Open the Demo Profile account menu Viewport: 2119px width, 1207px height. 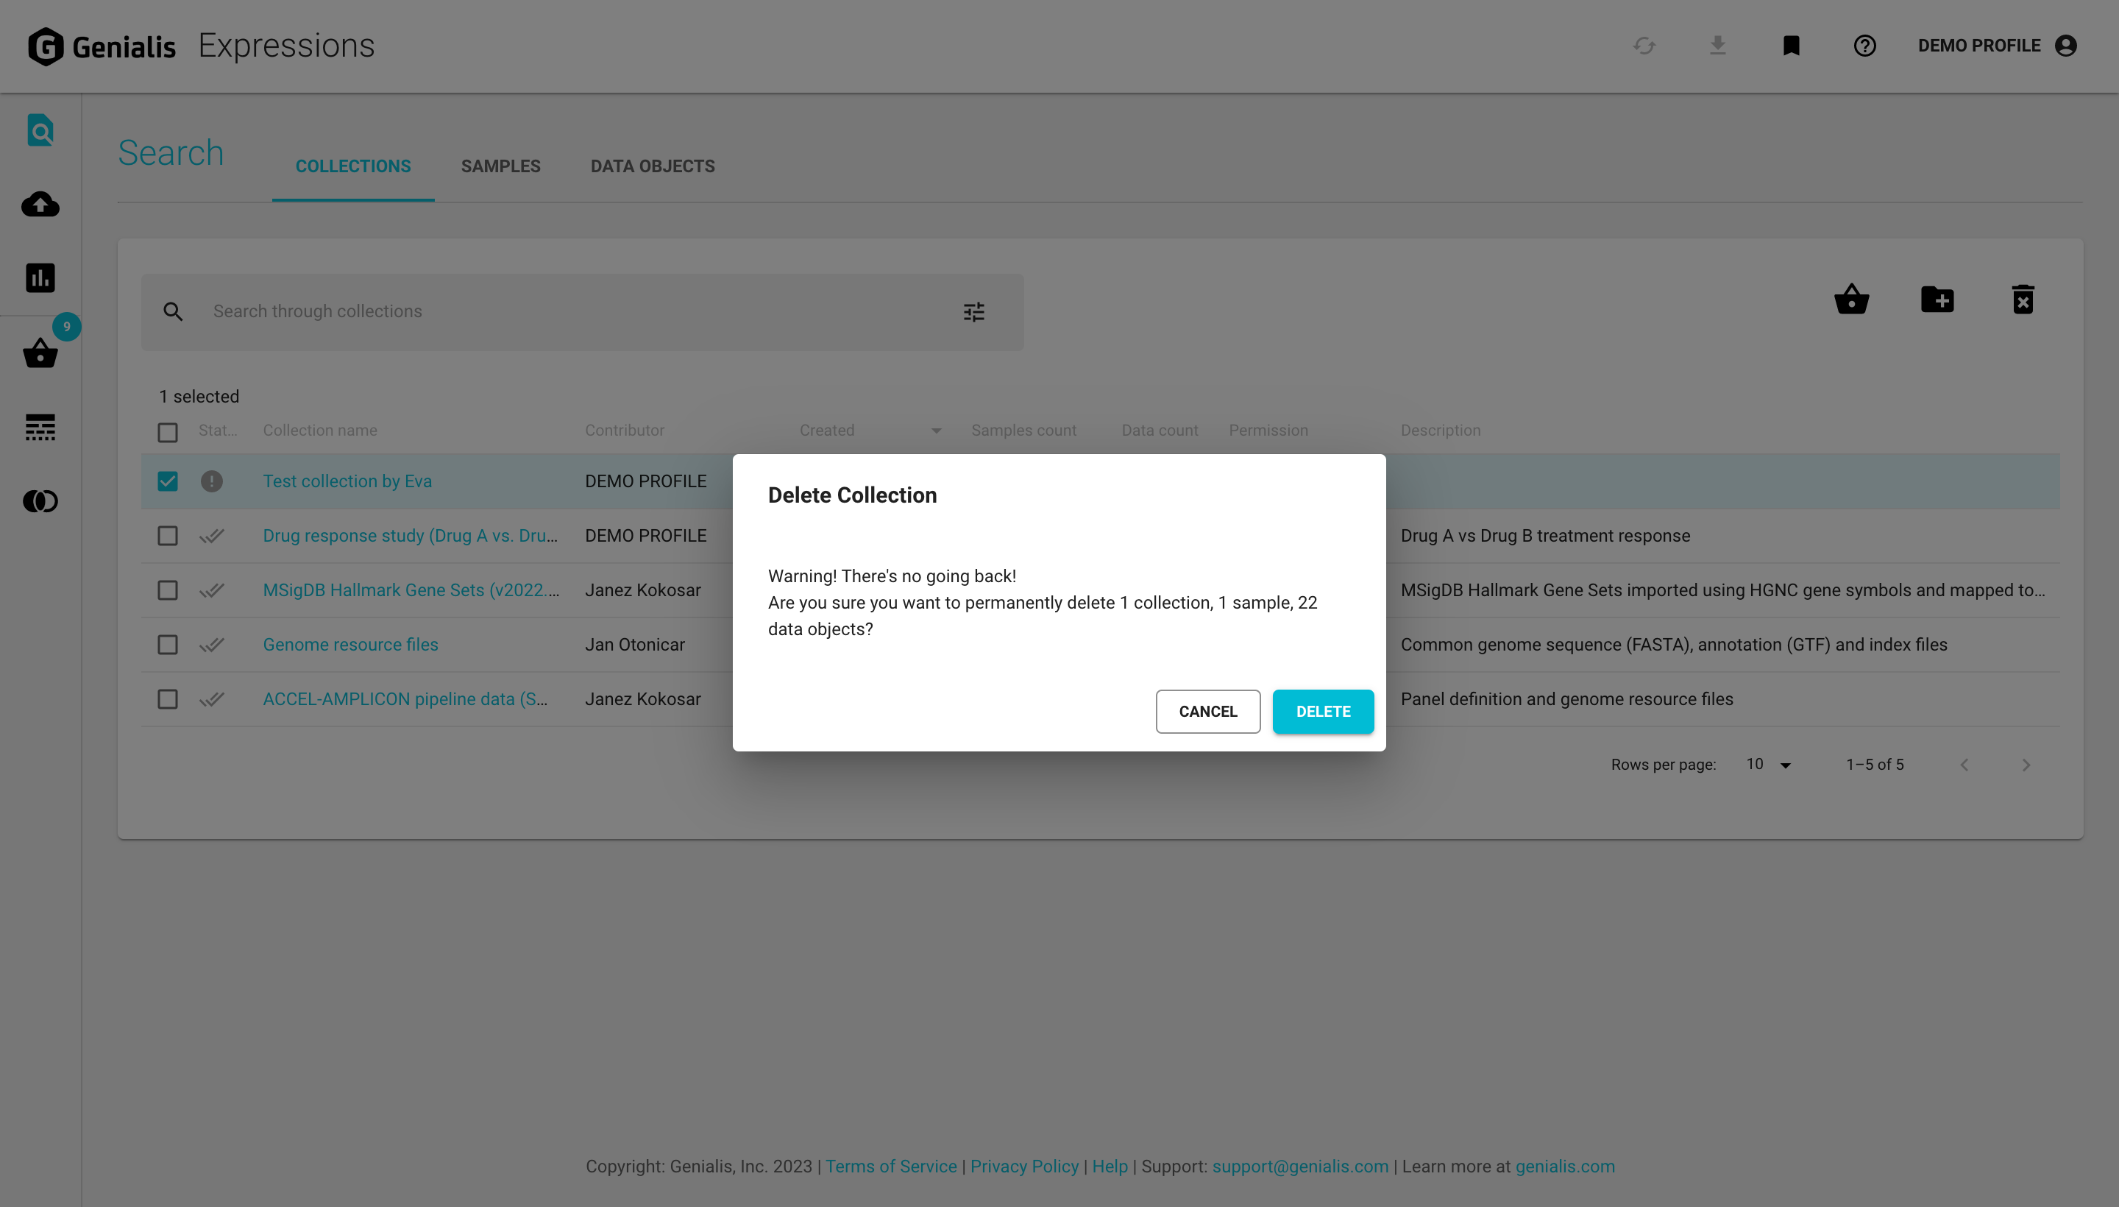click(1997, 46)
